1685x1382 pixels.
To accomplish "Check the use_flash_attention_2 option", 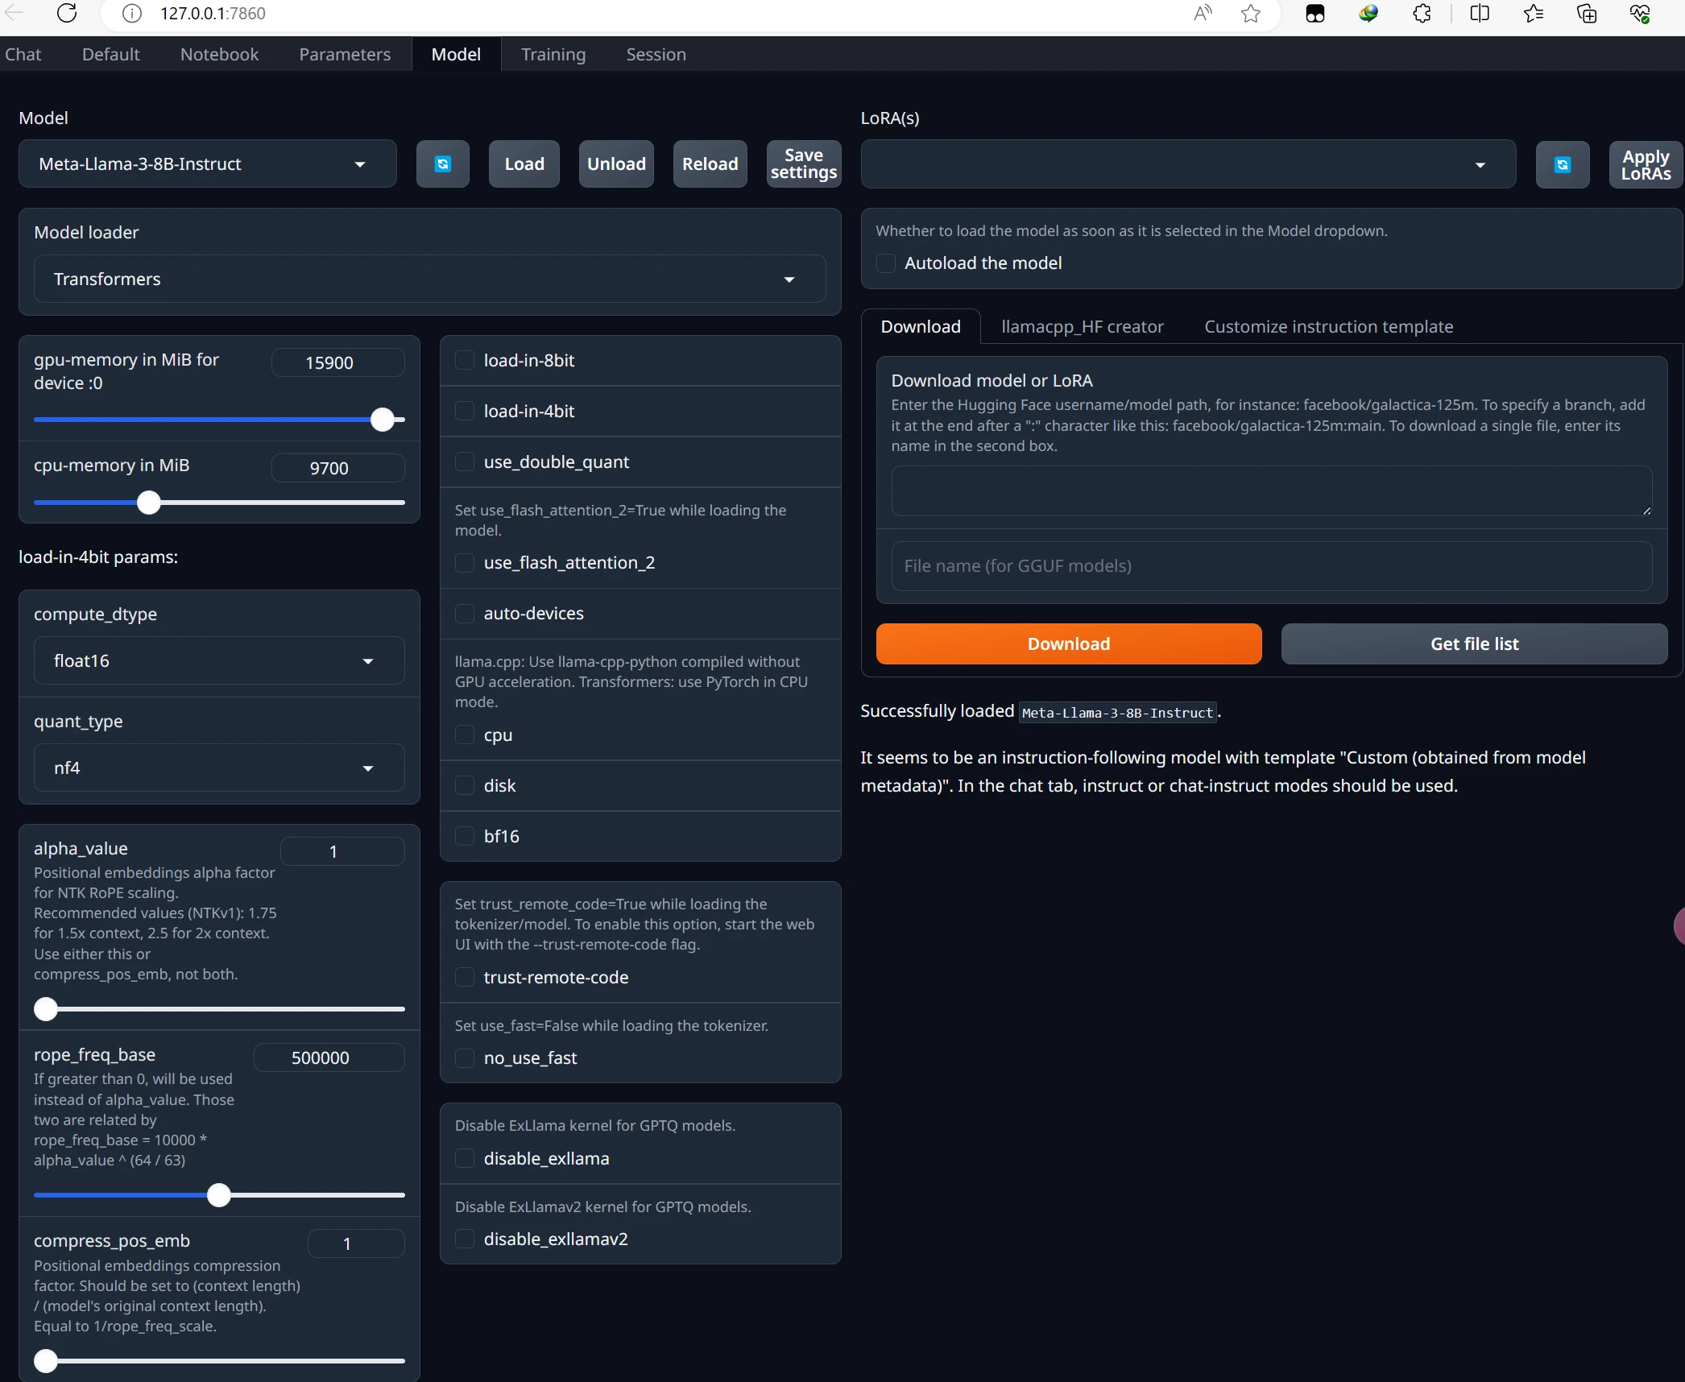I will 465,562.
